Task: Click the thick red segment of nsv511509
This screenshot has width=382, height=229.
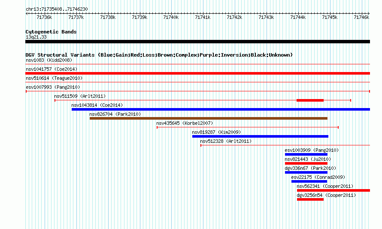Action: coord(310,100)
